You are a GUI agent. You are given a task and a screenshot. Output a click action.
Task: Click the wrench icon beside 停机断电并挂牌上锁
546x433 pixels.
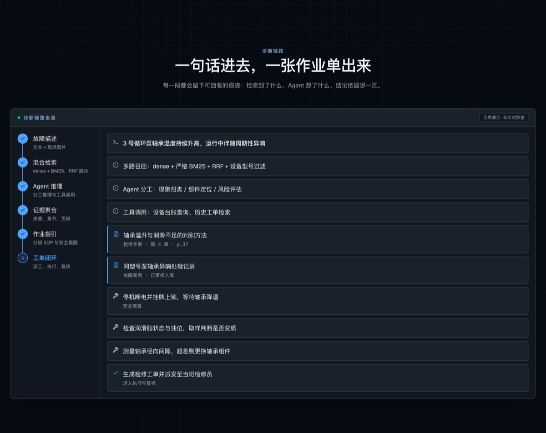(x=116, y=296)
